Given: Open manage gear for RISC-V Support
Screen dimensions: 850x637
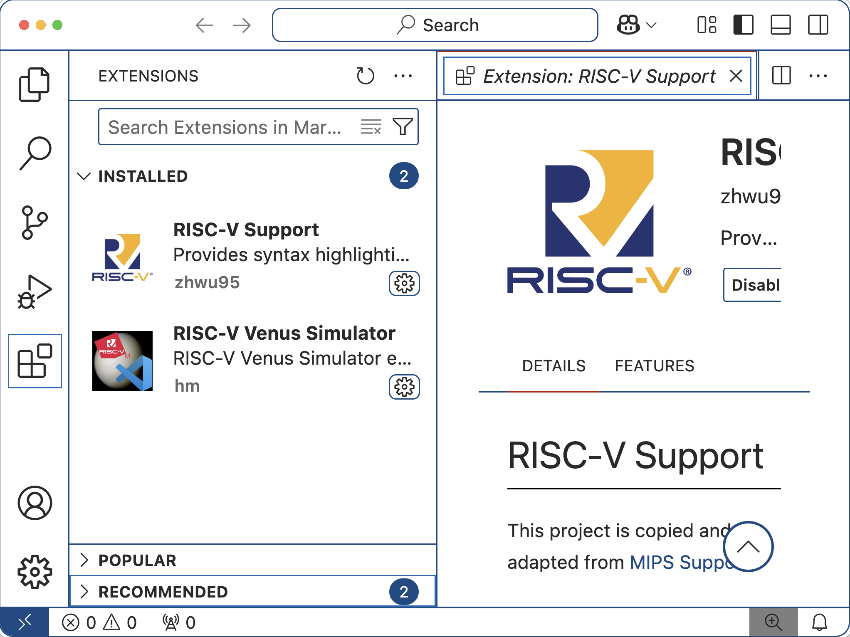Looking at the screenshot, I should click(x=404, y=284).
